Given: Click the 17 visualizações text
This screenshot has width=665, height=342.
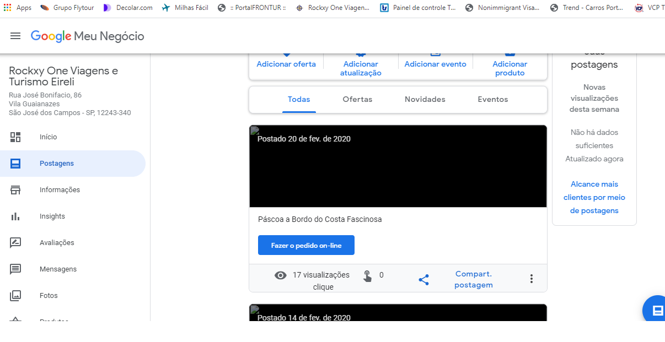Looking at the screenshot, I should 321,275.
